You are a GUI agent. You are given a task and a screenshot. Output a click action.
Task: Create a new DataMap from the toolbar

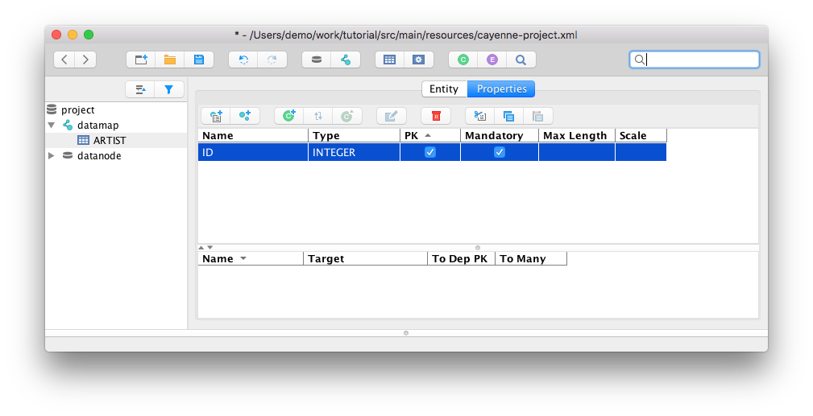pos(346,60)
